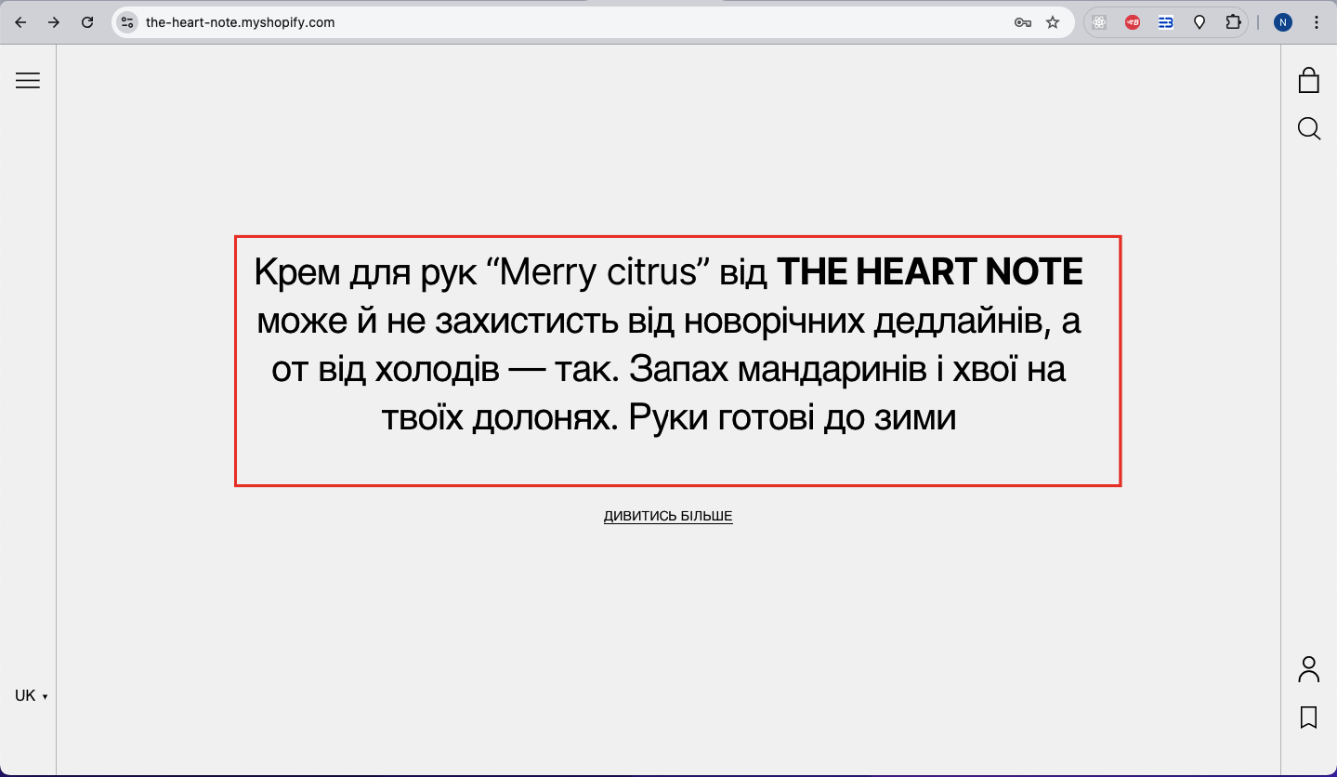This screenshot has height=777, width=1337.
Task: Click the ДИВИТИСЬ БІЛЬШЕ link
Action: coord(668,516)
